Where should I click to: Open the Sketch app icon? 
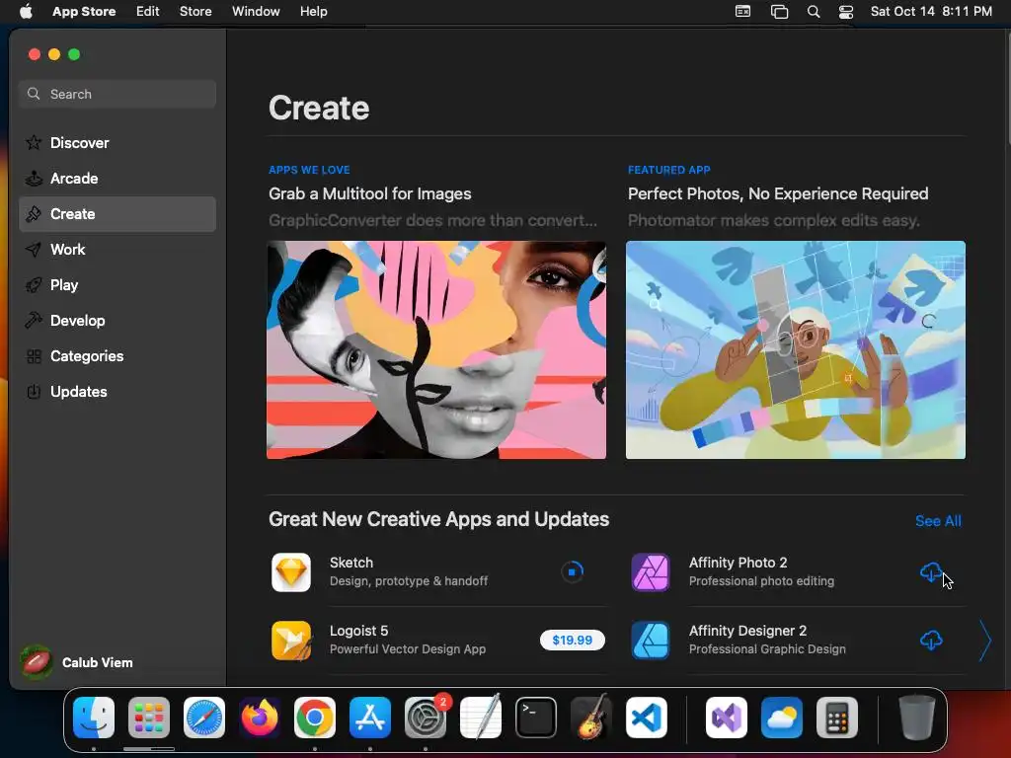tap(291, 571)
